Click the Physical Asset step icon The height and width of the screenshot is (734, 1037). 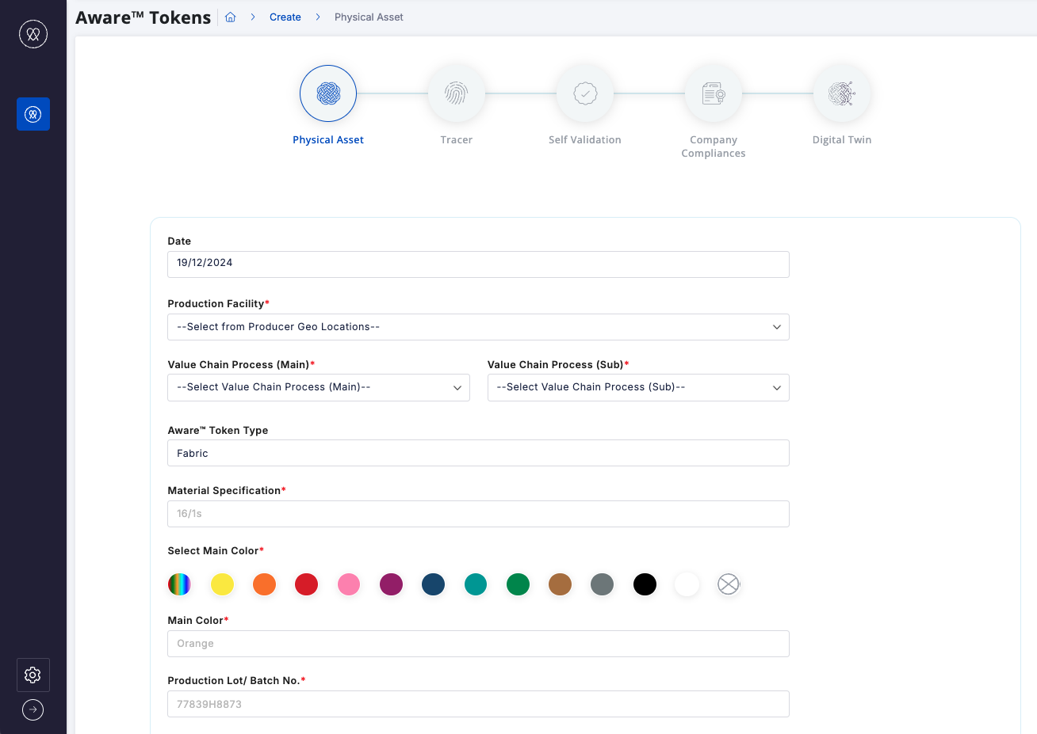point(328,93)
